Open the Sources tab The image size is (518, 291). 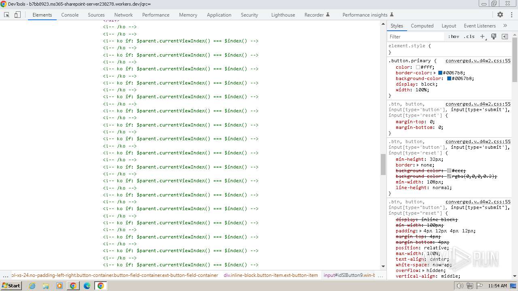point(96,15)
